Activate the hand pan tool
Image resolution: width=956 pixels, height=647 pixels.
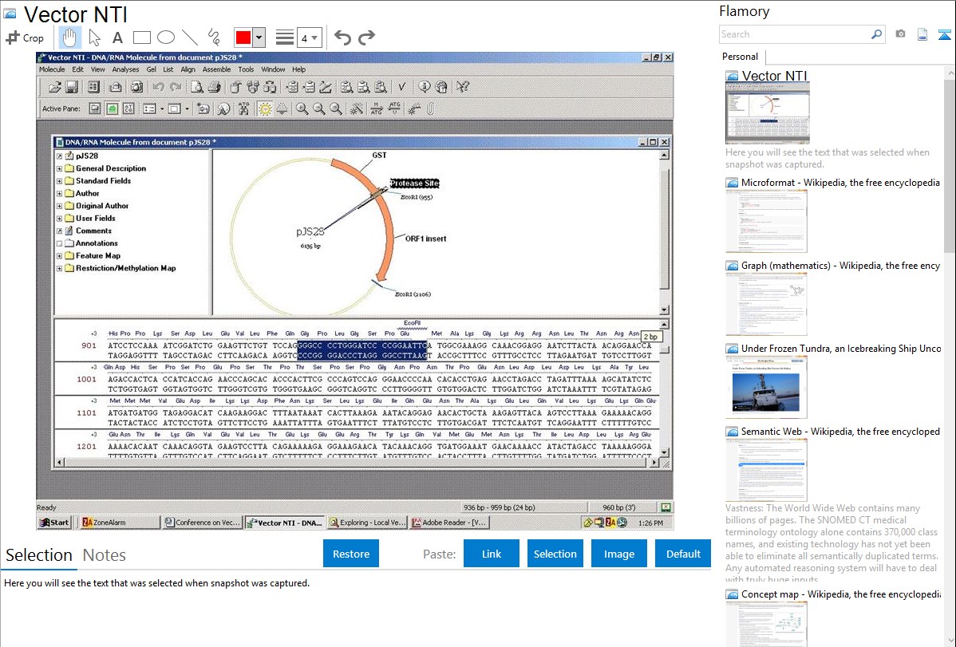[x=70, y=37]
